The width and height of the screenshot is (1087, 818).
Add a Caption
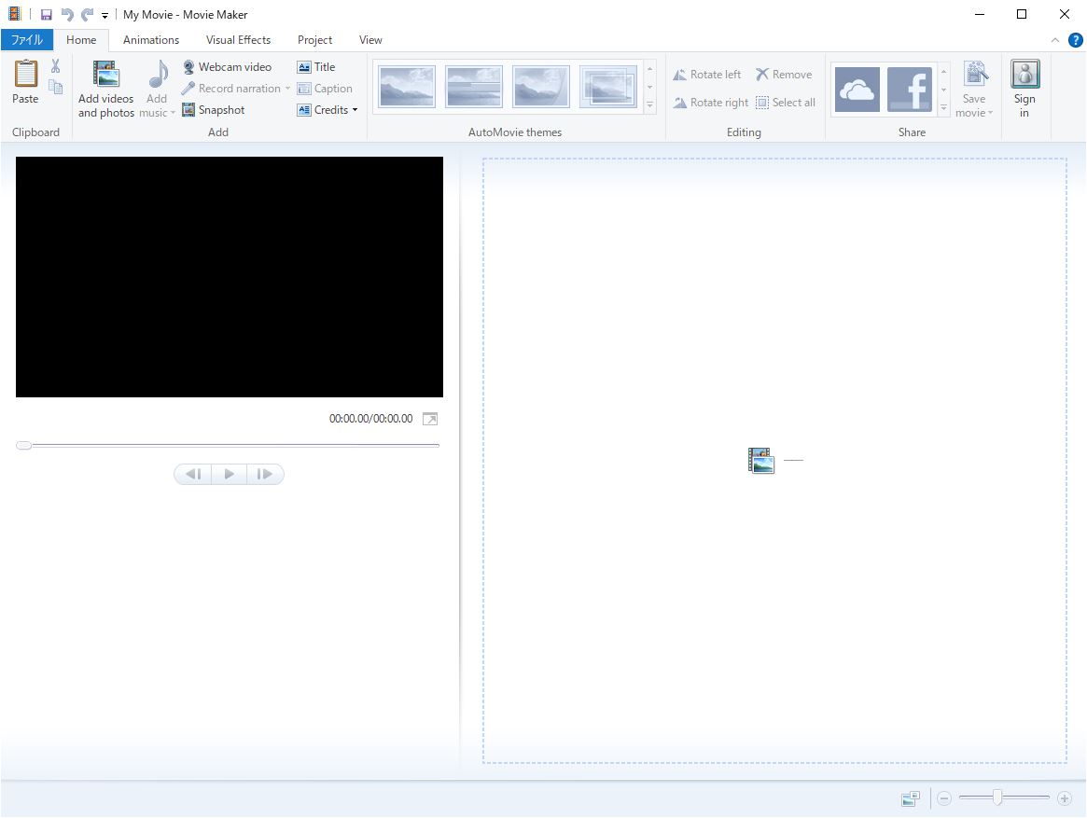pyautogui.click(x=325, y=88)
